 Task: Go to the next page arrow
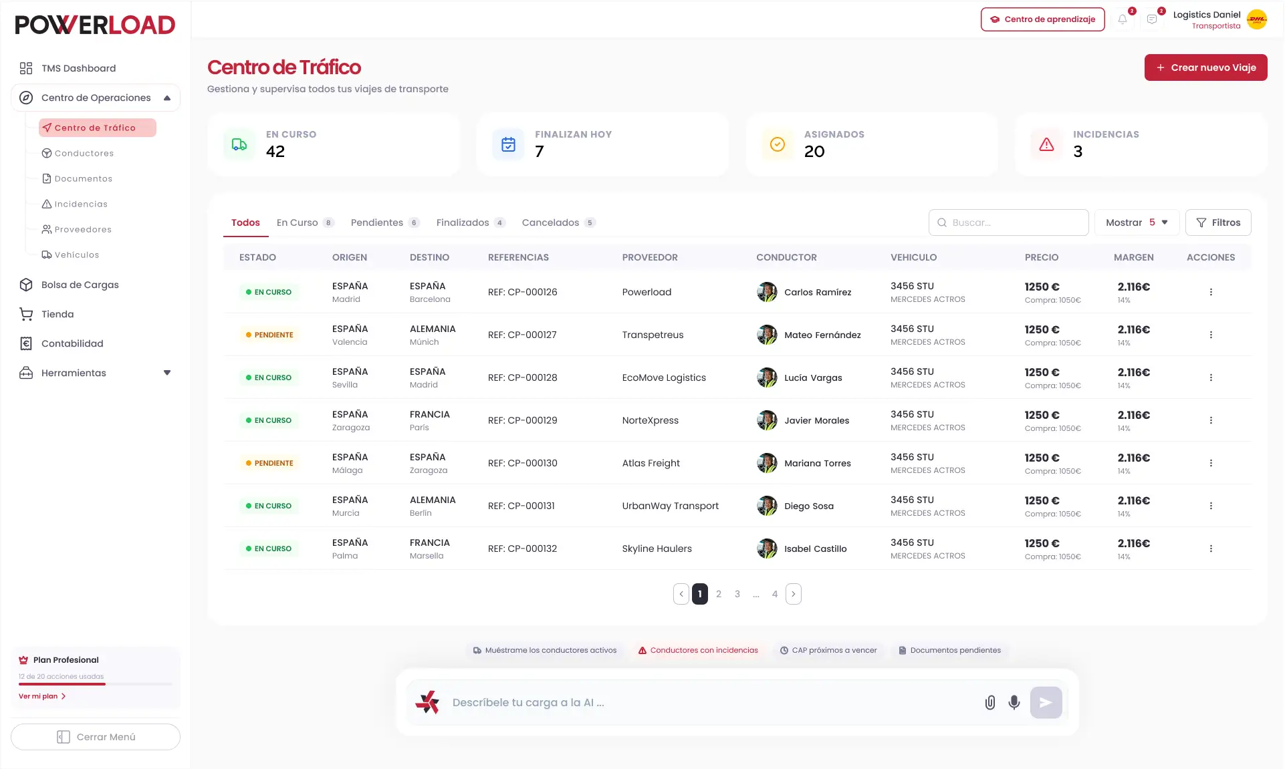pos(794,594)
